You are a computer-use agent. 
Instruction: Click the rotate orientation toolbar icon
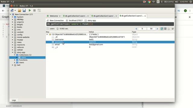click(x=39, y=10)
